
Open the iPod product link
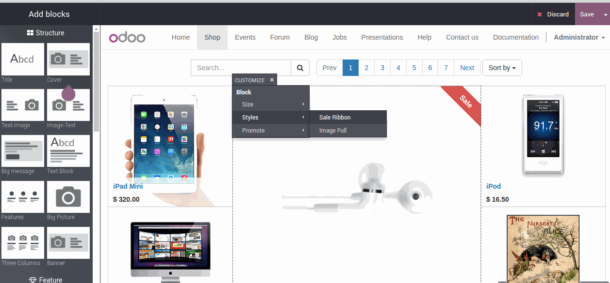point(494,186)
